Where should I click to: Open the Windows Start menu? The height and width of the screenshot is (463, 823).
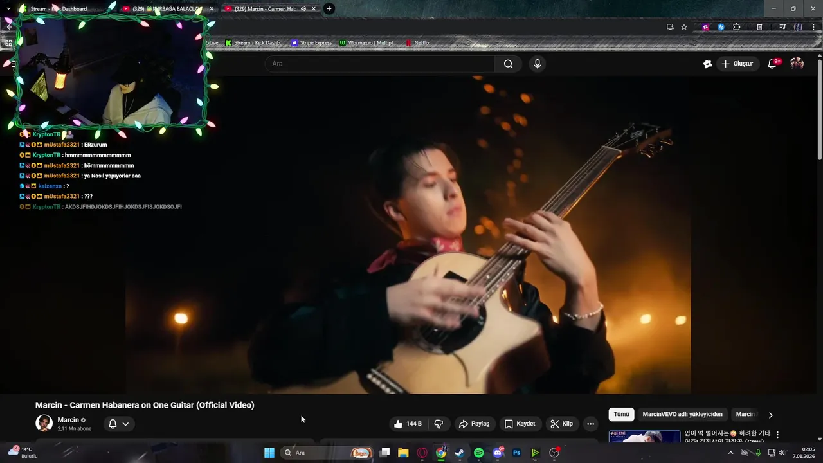(269, 453)
